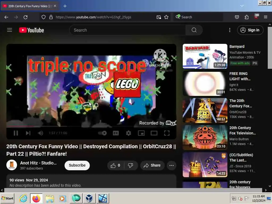Open the Pocket save icon

point(237,17)
